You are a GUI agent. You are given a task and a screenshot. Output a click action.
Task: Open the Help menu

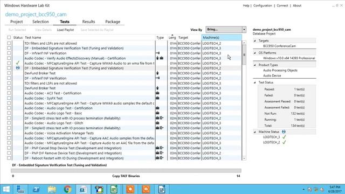[246, 5]
